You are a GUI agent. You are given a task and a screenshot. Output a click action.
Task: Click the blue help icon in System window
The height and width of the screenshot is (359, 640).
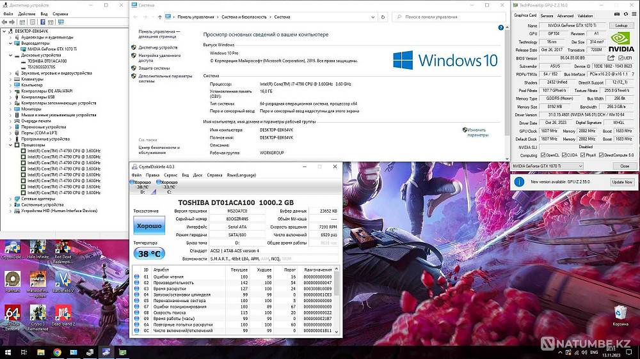(501, 27)
